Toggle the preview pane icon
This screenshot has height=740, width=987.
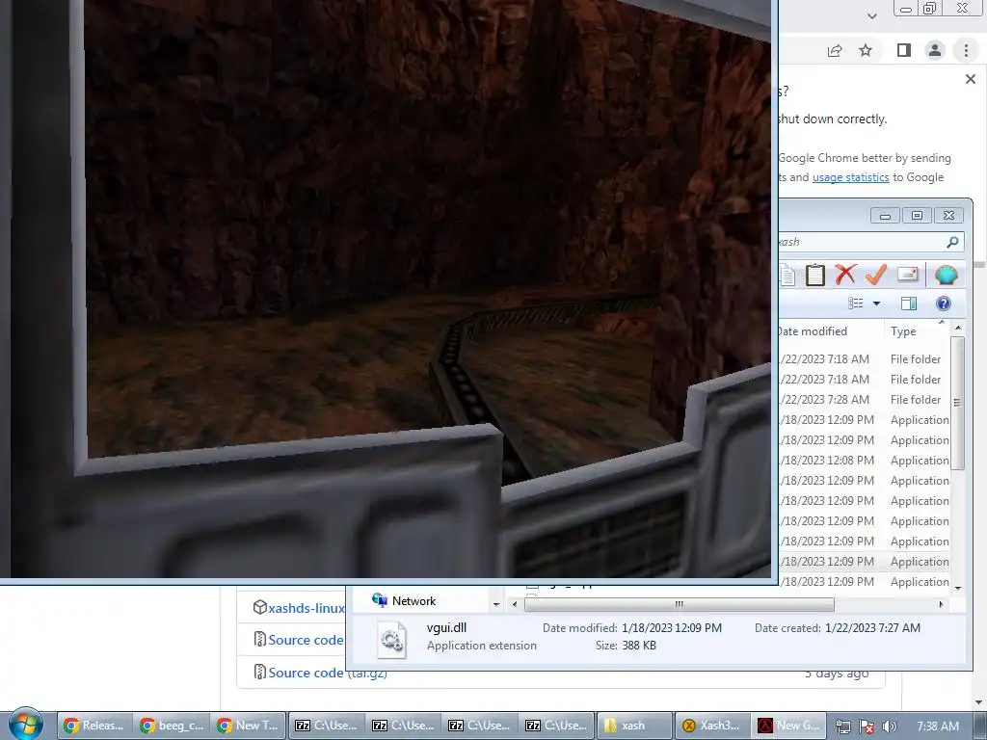[908, 304]
